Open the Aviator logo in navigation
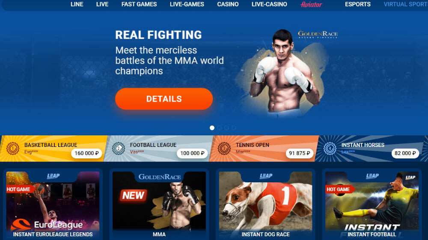The width and height of the screenshot is (428, 240). point(311,4)
